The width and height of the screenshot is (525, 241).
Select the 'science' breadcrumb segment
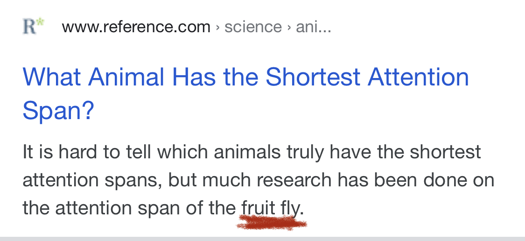pyautogui.click(x=253, y=27)
